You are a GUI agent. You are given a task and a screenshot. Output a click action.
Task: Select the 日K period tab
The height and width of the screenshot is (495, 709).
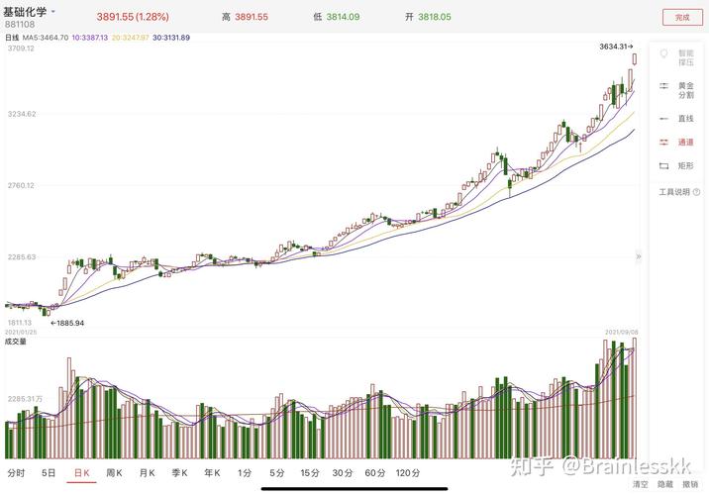[x=81, y=472]
